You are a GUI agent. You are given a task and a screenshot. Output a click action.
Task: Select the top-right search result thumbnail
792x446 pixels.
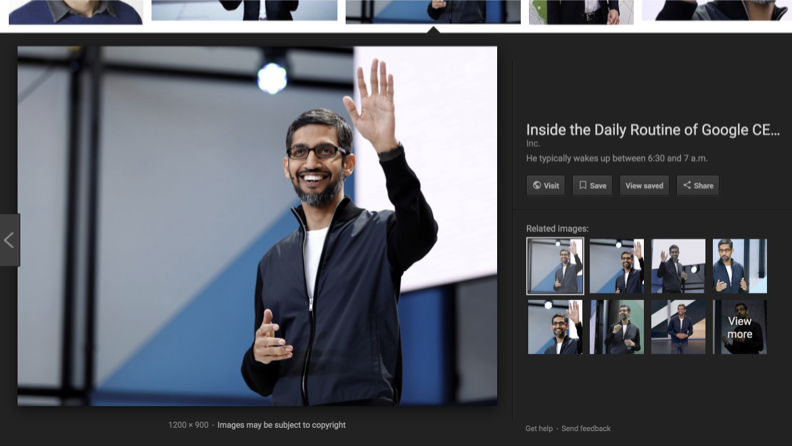pyautogui.click(x=716, y=10)
